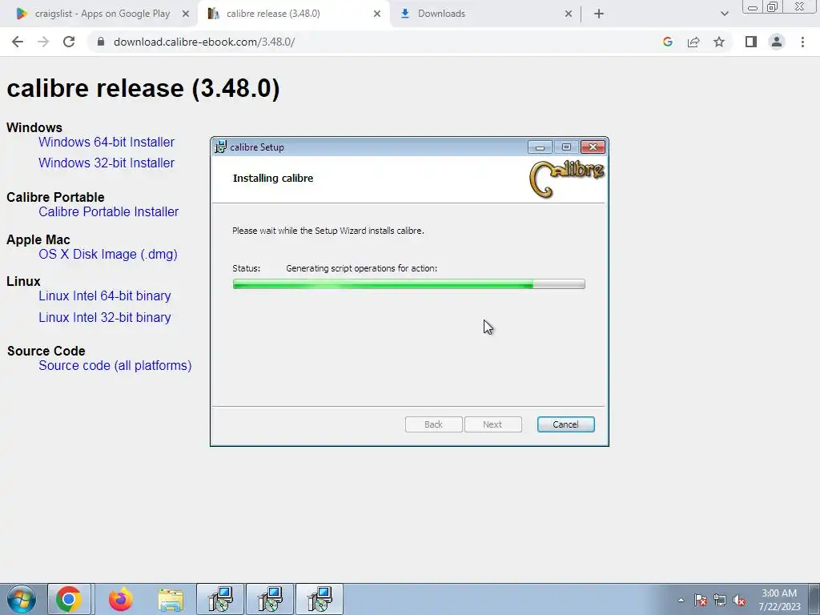820x615 pixels.
Task: Switch to the Downloads tab
Action: pos(485,14)
